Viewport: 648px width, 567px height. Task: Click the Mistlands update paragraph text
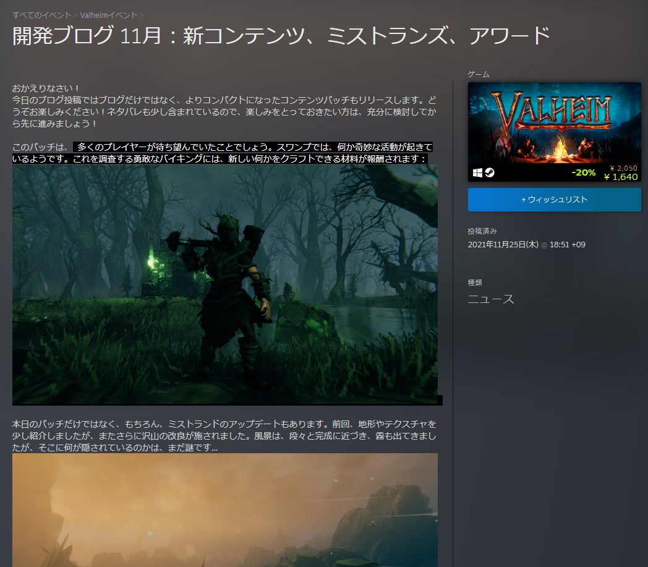[x=225, y=435]
